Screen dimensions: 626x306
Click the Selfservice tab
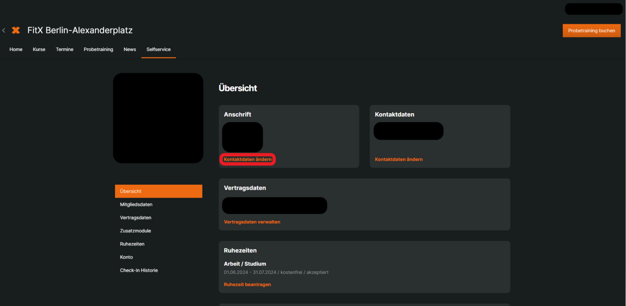tap(159, 50)
